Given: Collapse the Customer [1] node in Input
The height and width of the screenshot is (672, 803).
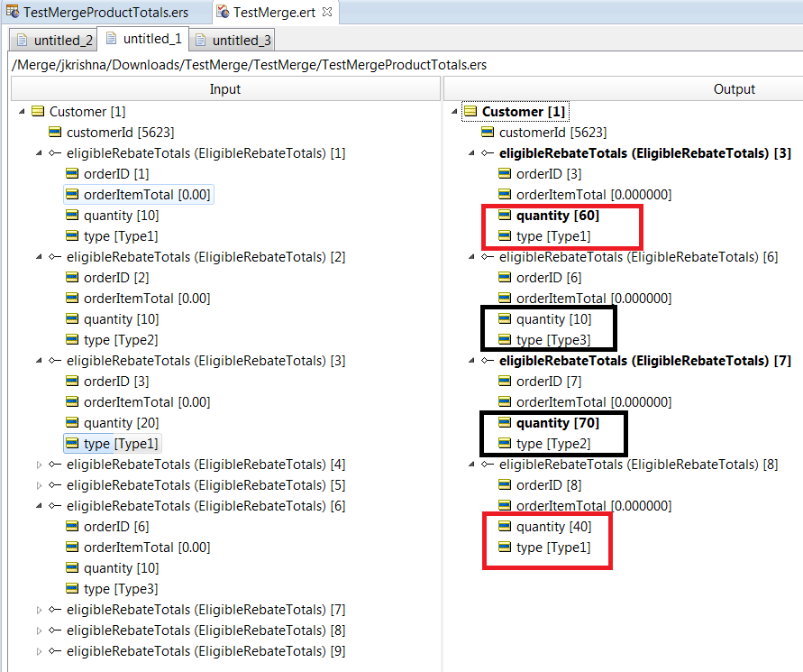Looking at the screenshot, I should (x=21, y=111).
